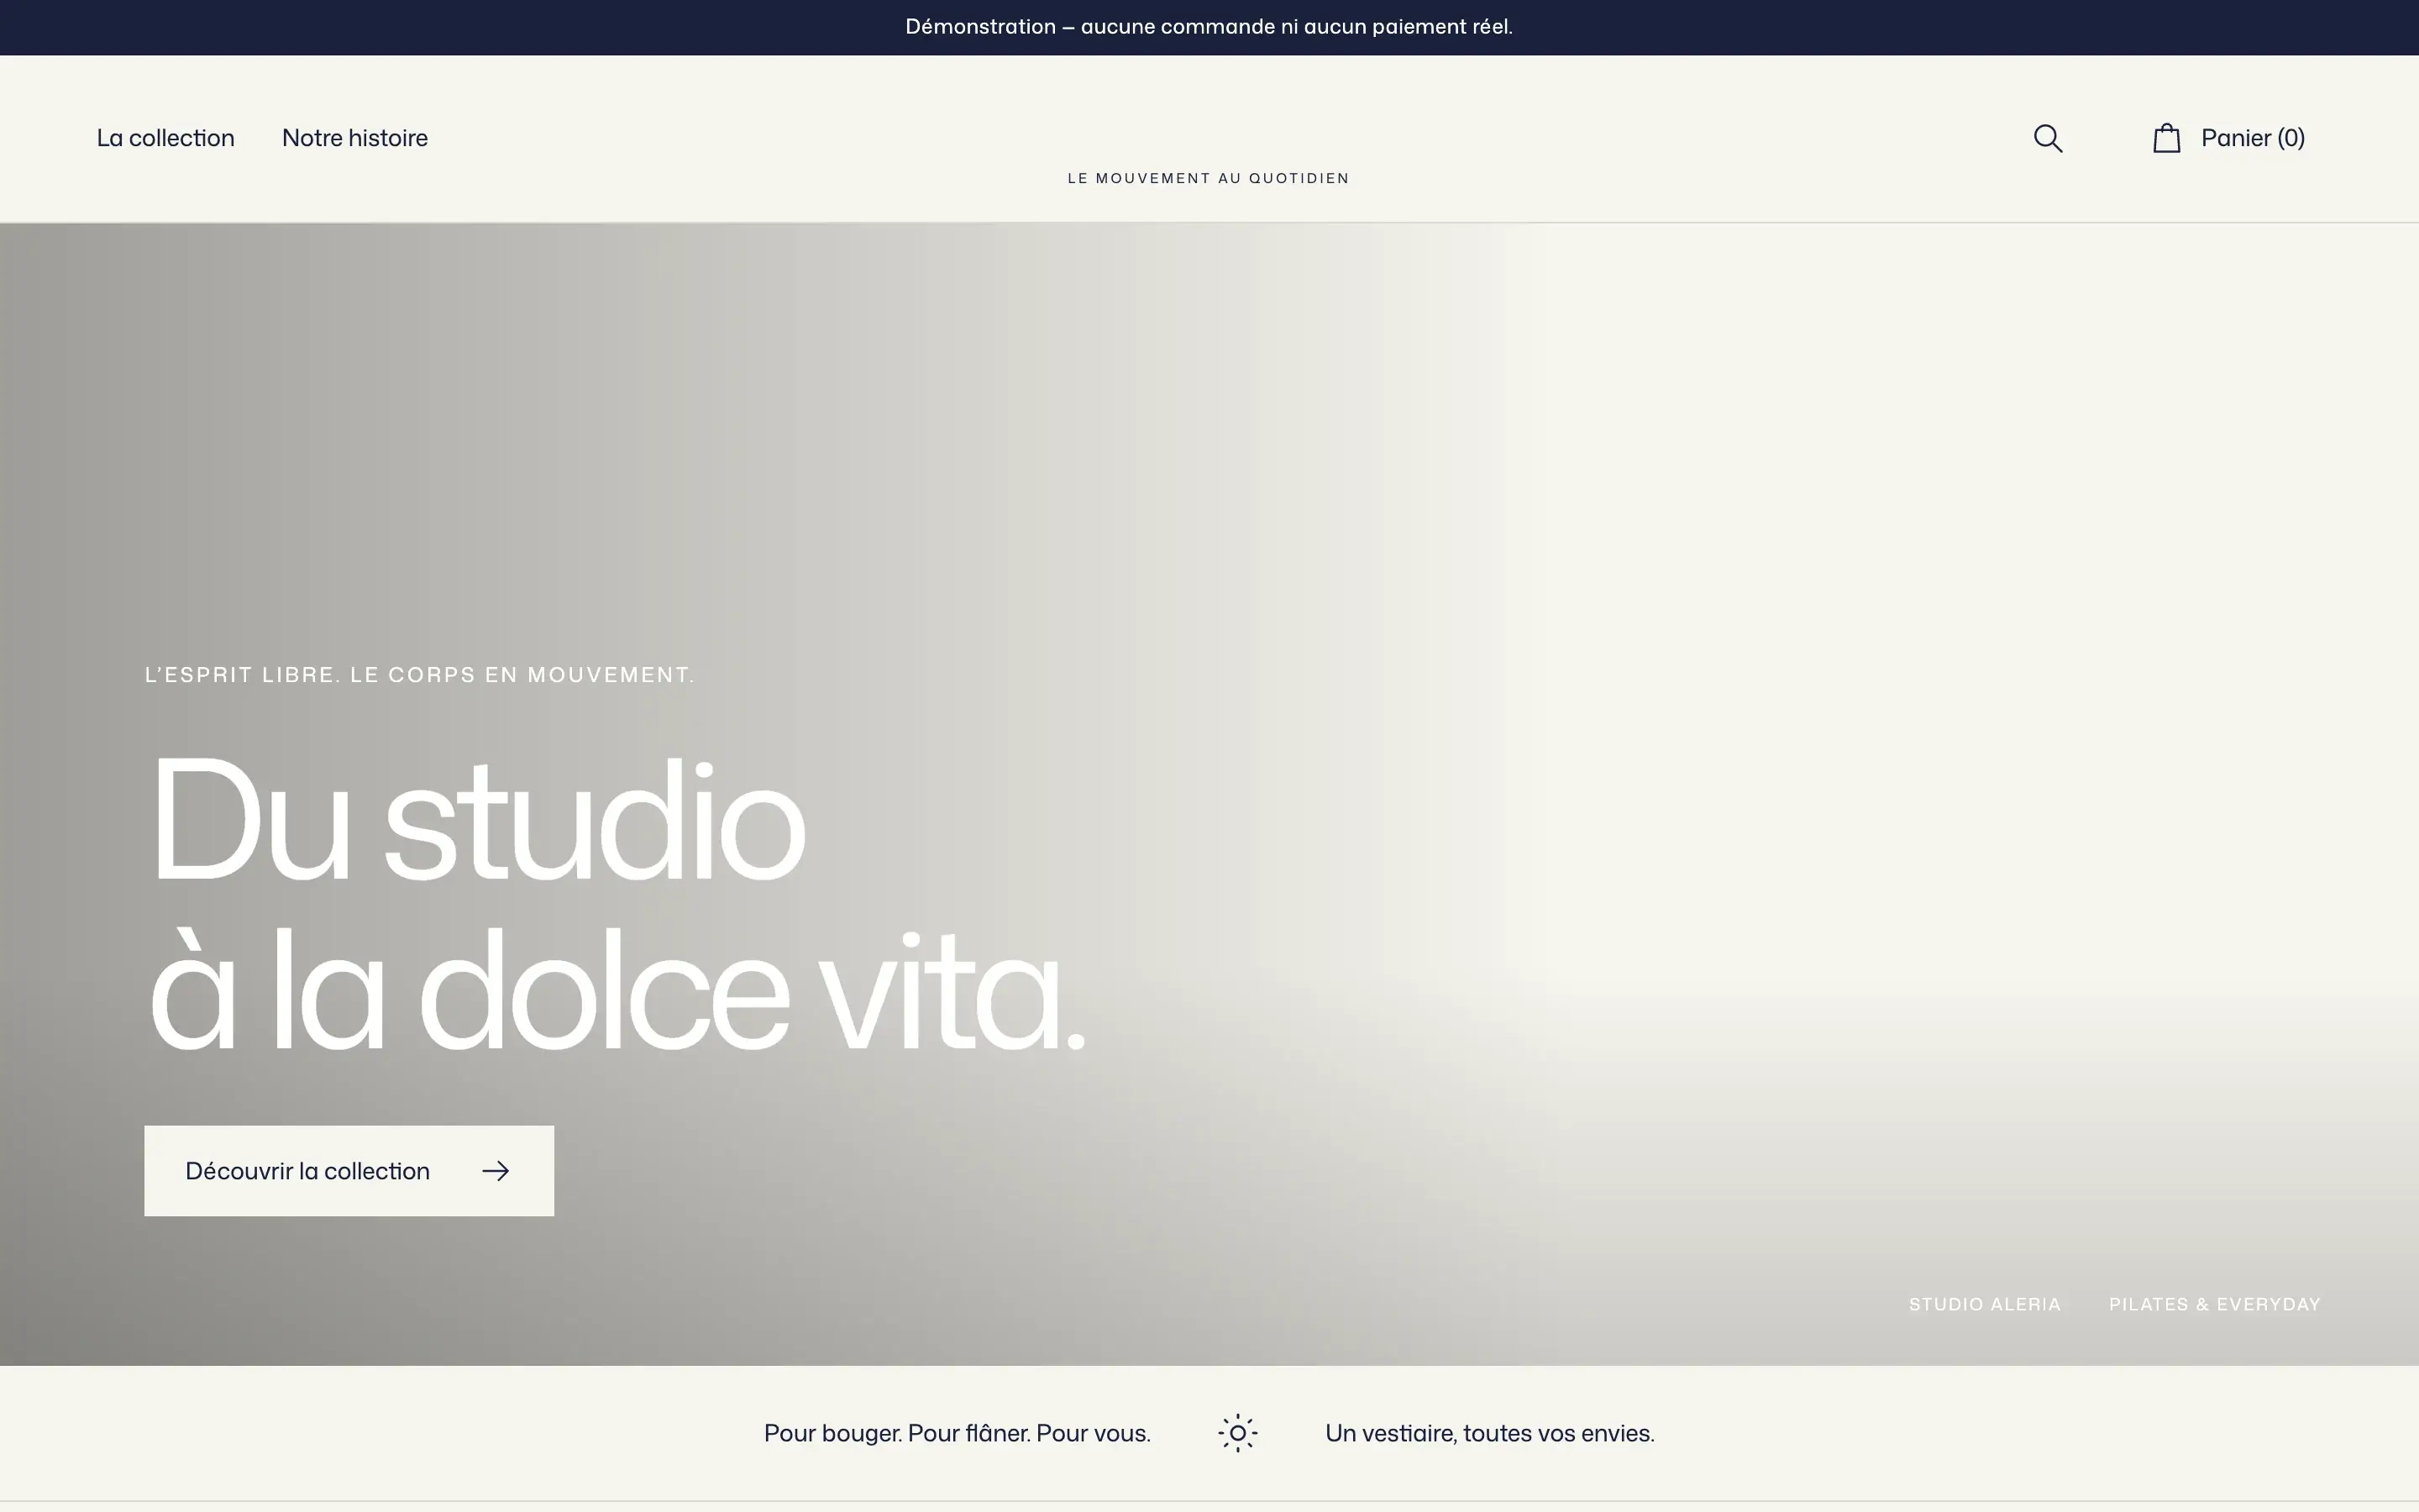Open Notre histoire menu link

click(354, 138)
